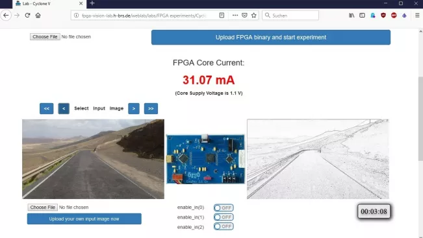Open the browser home page icon
423x238 pixels.
[38, 16]
